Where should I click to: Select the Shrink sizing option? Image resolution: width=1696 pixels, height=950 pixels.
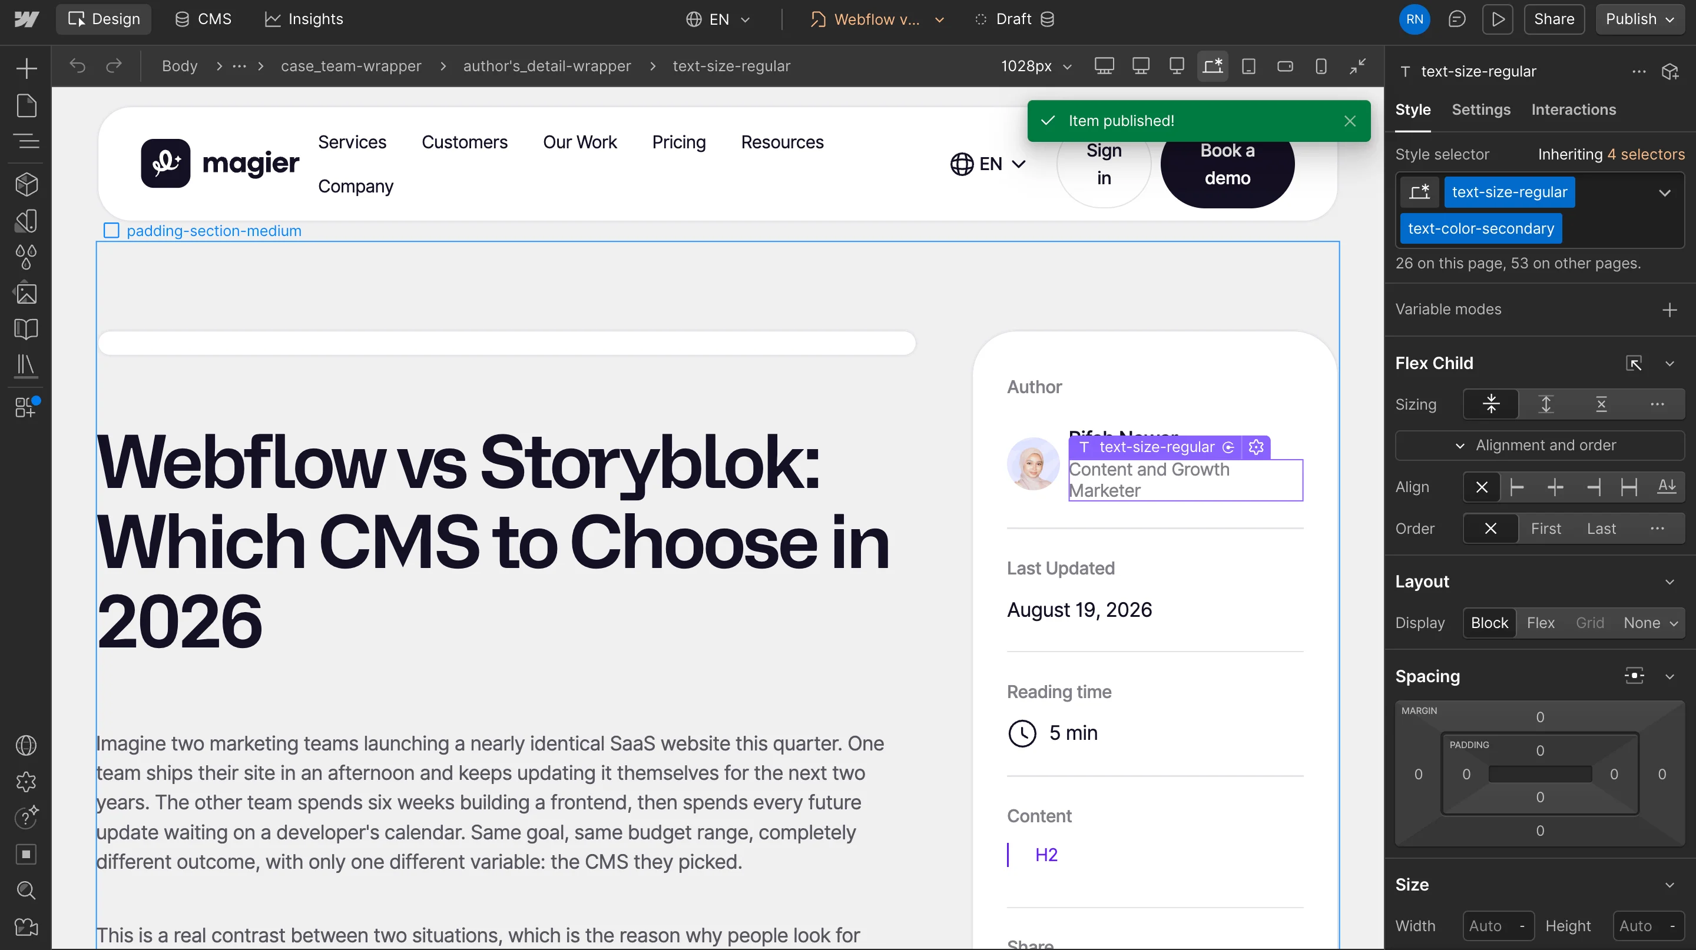[x=1491, y=404]
